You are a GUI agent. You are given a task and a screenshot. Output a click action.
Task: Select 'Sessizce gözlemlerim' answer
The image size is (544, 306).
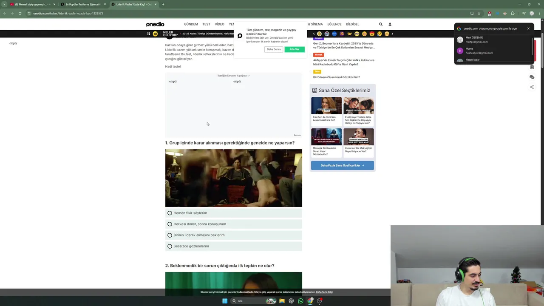[234, 246]
